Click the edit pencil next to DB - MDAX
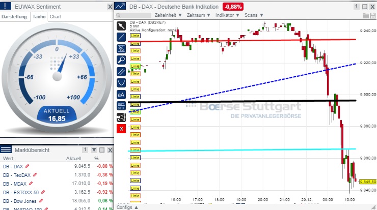 (32, 183)
